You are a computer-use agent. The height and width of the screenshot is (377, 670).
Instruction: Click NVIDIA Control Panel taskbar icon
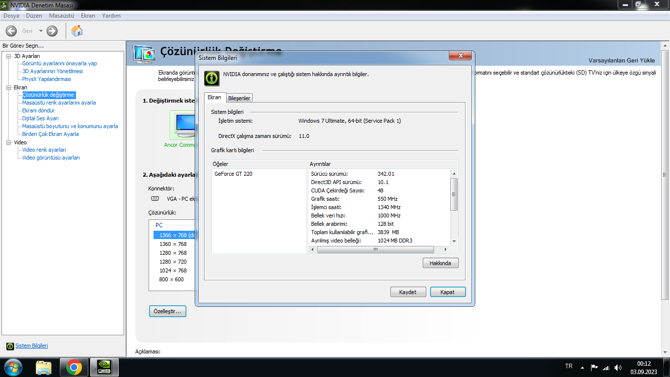[x=104, y=367]
